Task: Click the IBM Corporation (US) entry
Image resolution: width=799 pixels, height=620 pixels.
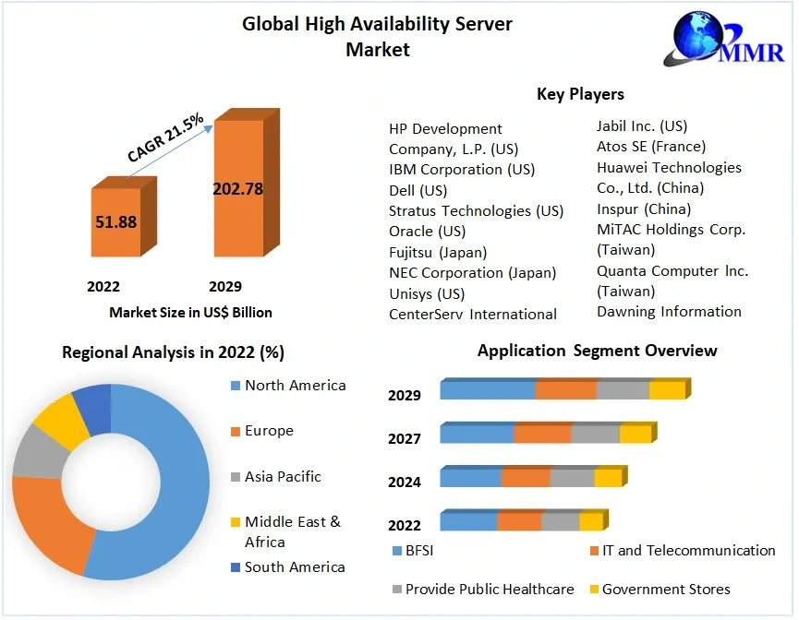Action: [461, 170]
